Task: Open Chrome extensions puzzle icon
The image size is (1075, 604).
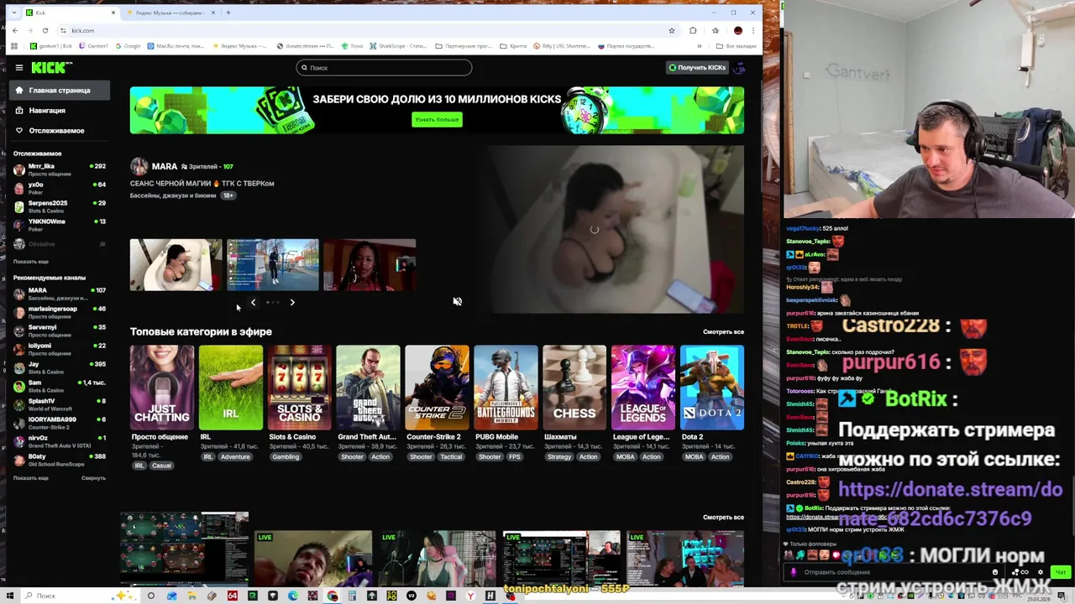Action: [x=693, y=30]
